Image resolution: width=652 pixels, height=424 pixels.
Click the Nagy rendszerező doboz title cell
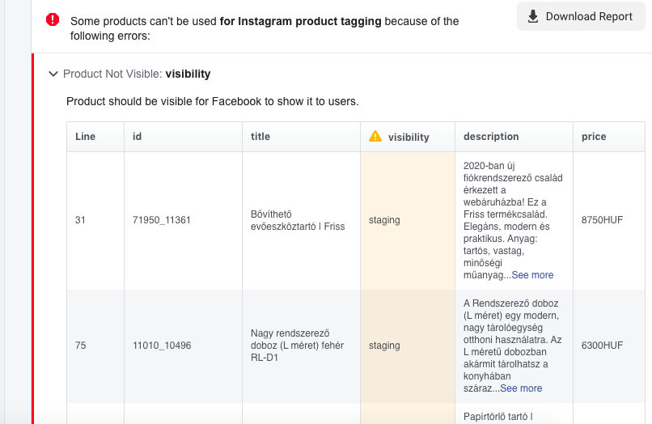301,346
